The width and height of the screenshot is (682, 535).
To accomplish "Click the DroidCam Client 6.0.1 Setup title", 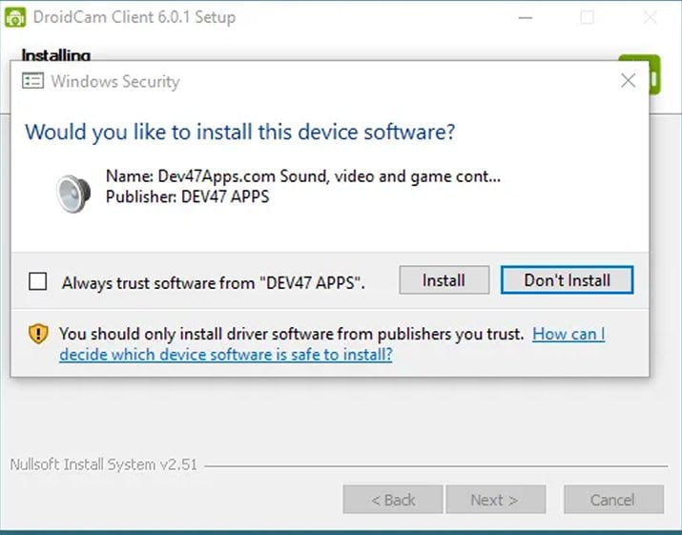I will pos(134,17).
